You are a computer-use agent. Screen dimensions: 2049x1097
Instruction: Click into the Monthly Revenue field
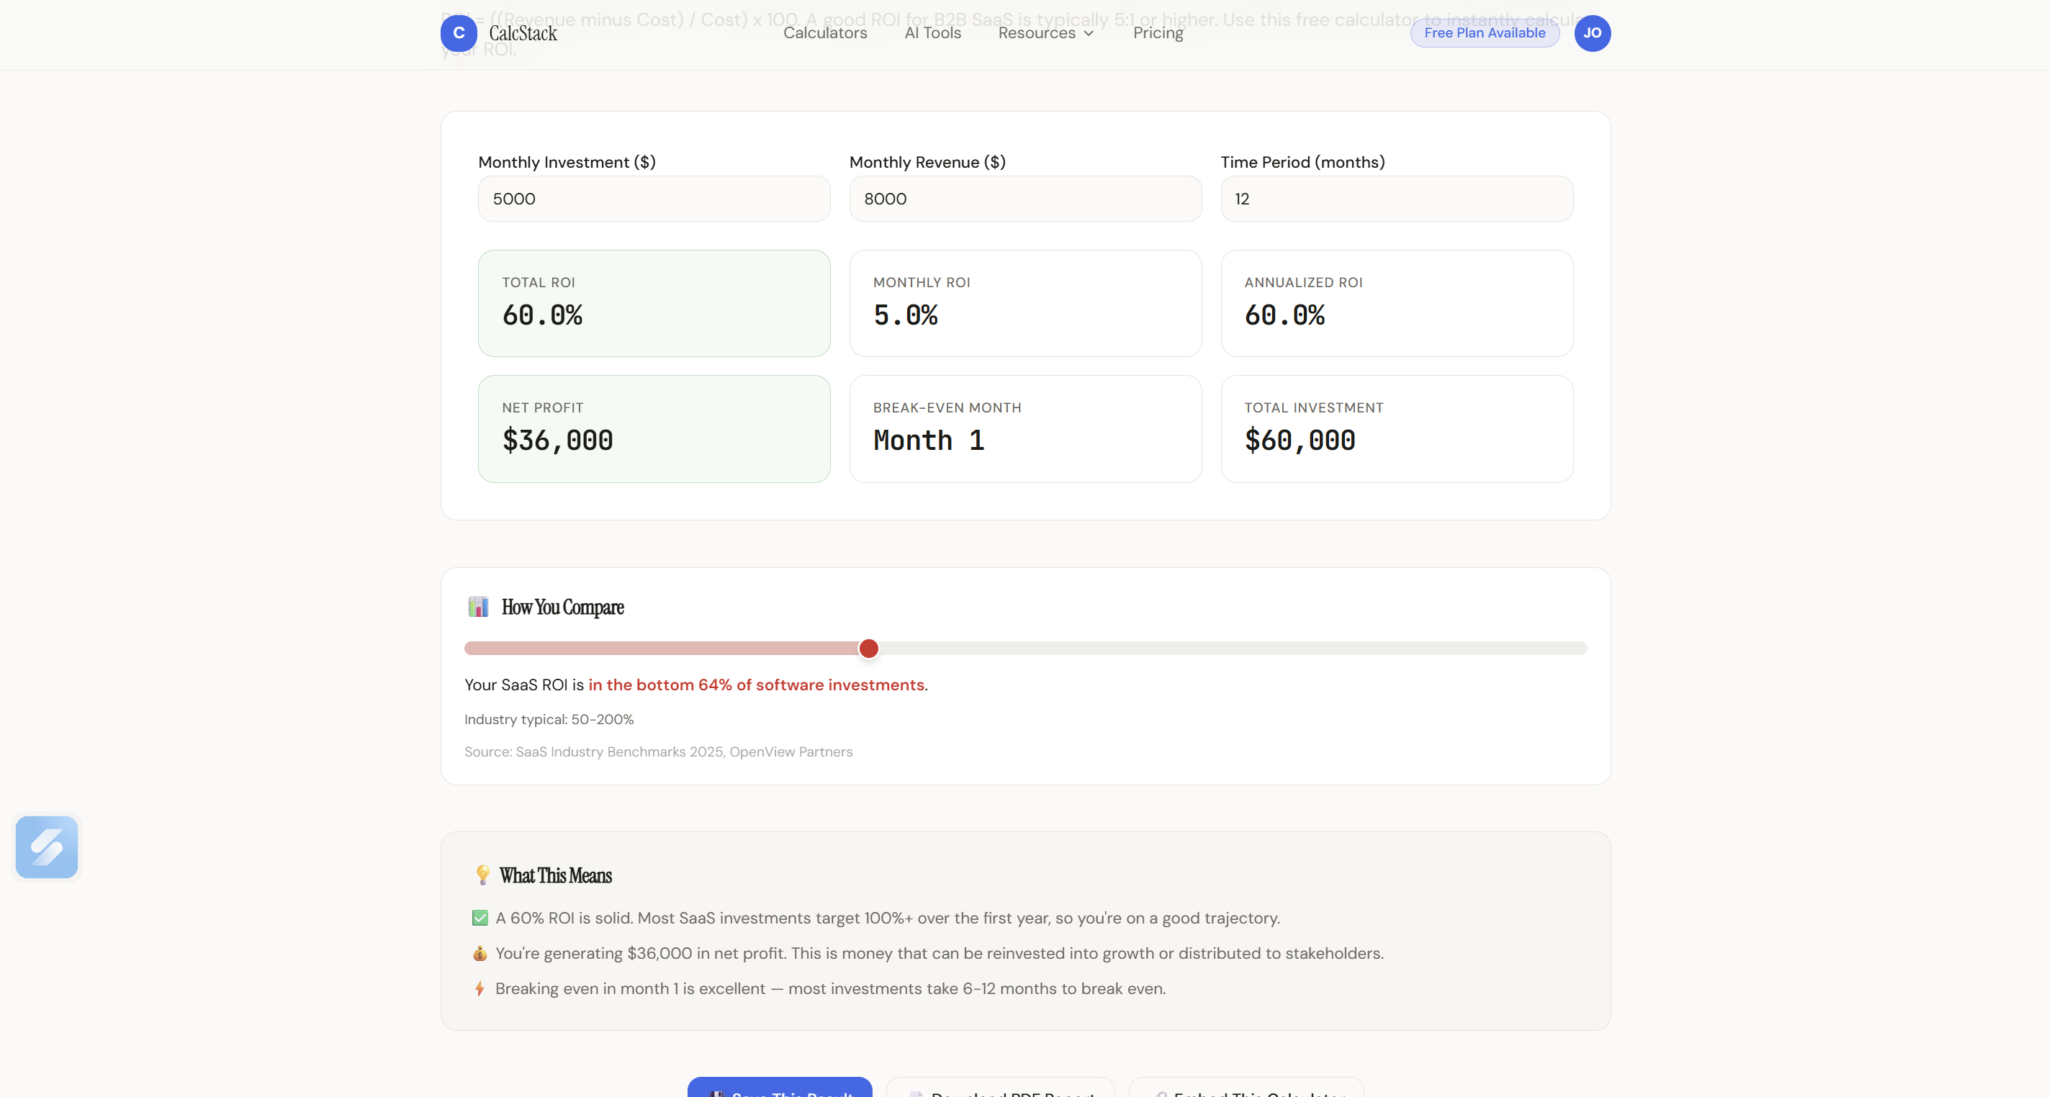1024,199
